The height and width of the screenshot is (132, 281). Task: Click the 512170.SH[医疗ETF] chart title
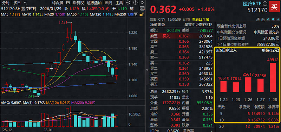coord(19,9)
